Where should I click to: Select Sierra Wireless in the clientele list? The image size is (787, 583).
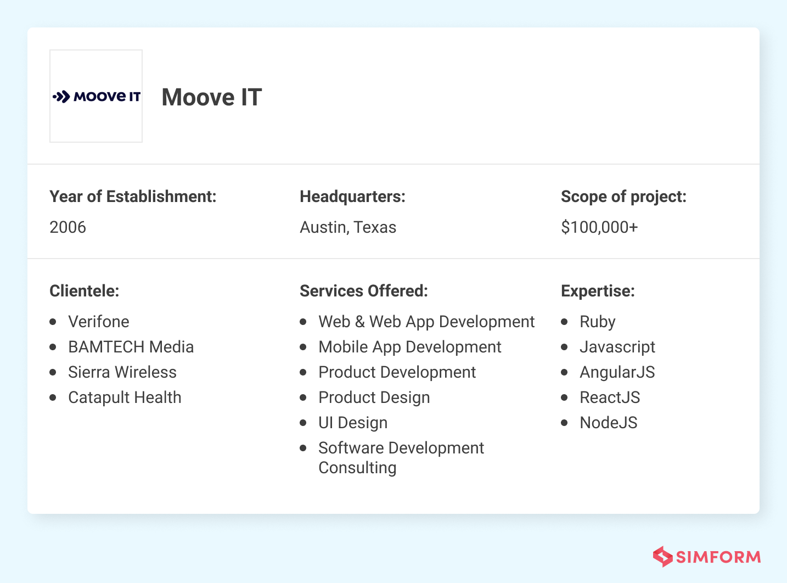122,372
